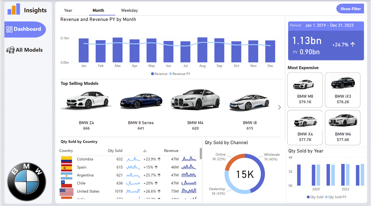Viewport: 371px width, 206px height.
Task: Click the period Jan 1, 2019 - Dec 31, 2023
Action: [329, 25]
